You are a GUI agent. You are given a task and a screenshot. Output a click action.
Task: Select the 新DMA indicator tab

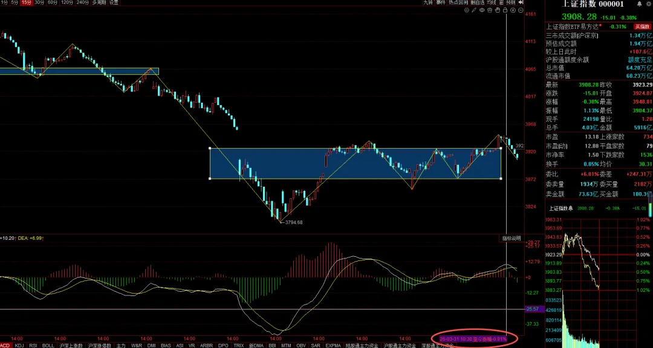(x=256, y=345)
